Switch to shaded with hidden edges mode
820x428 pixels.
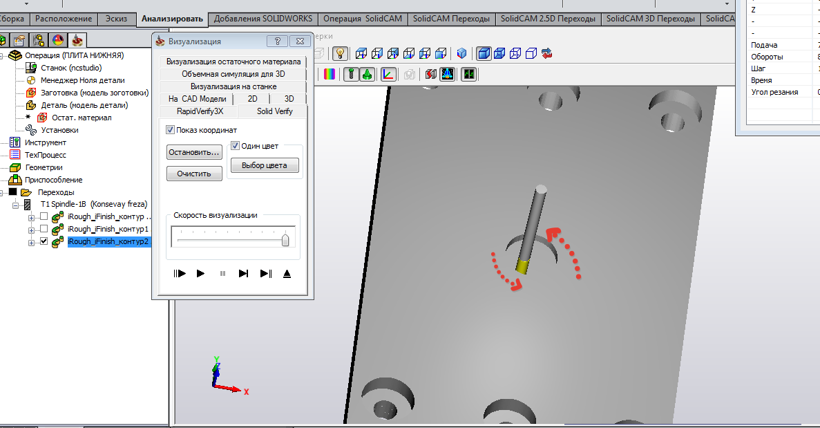click(499, 53)
